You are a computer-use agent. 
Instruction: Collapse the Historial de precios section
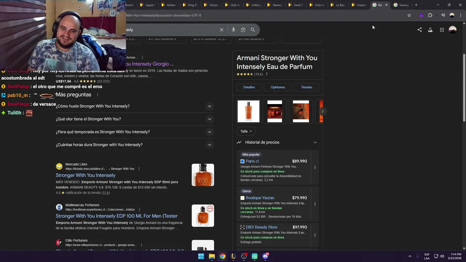(x=315, y=142)
